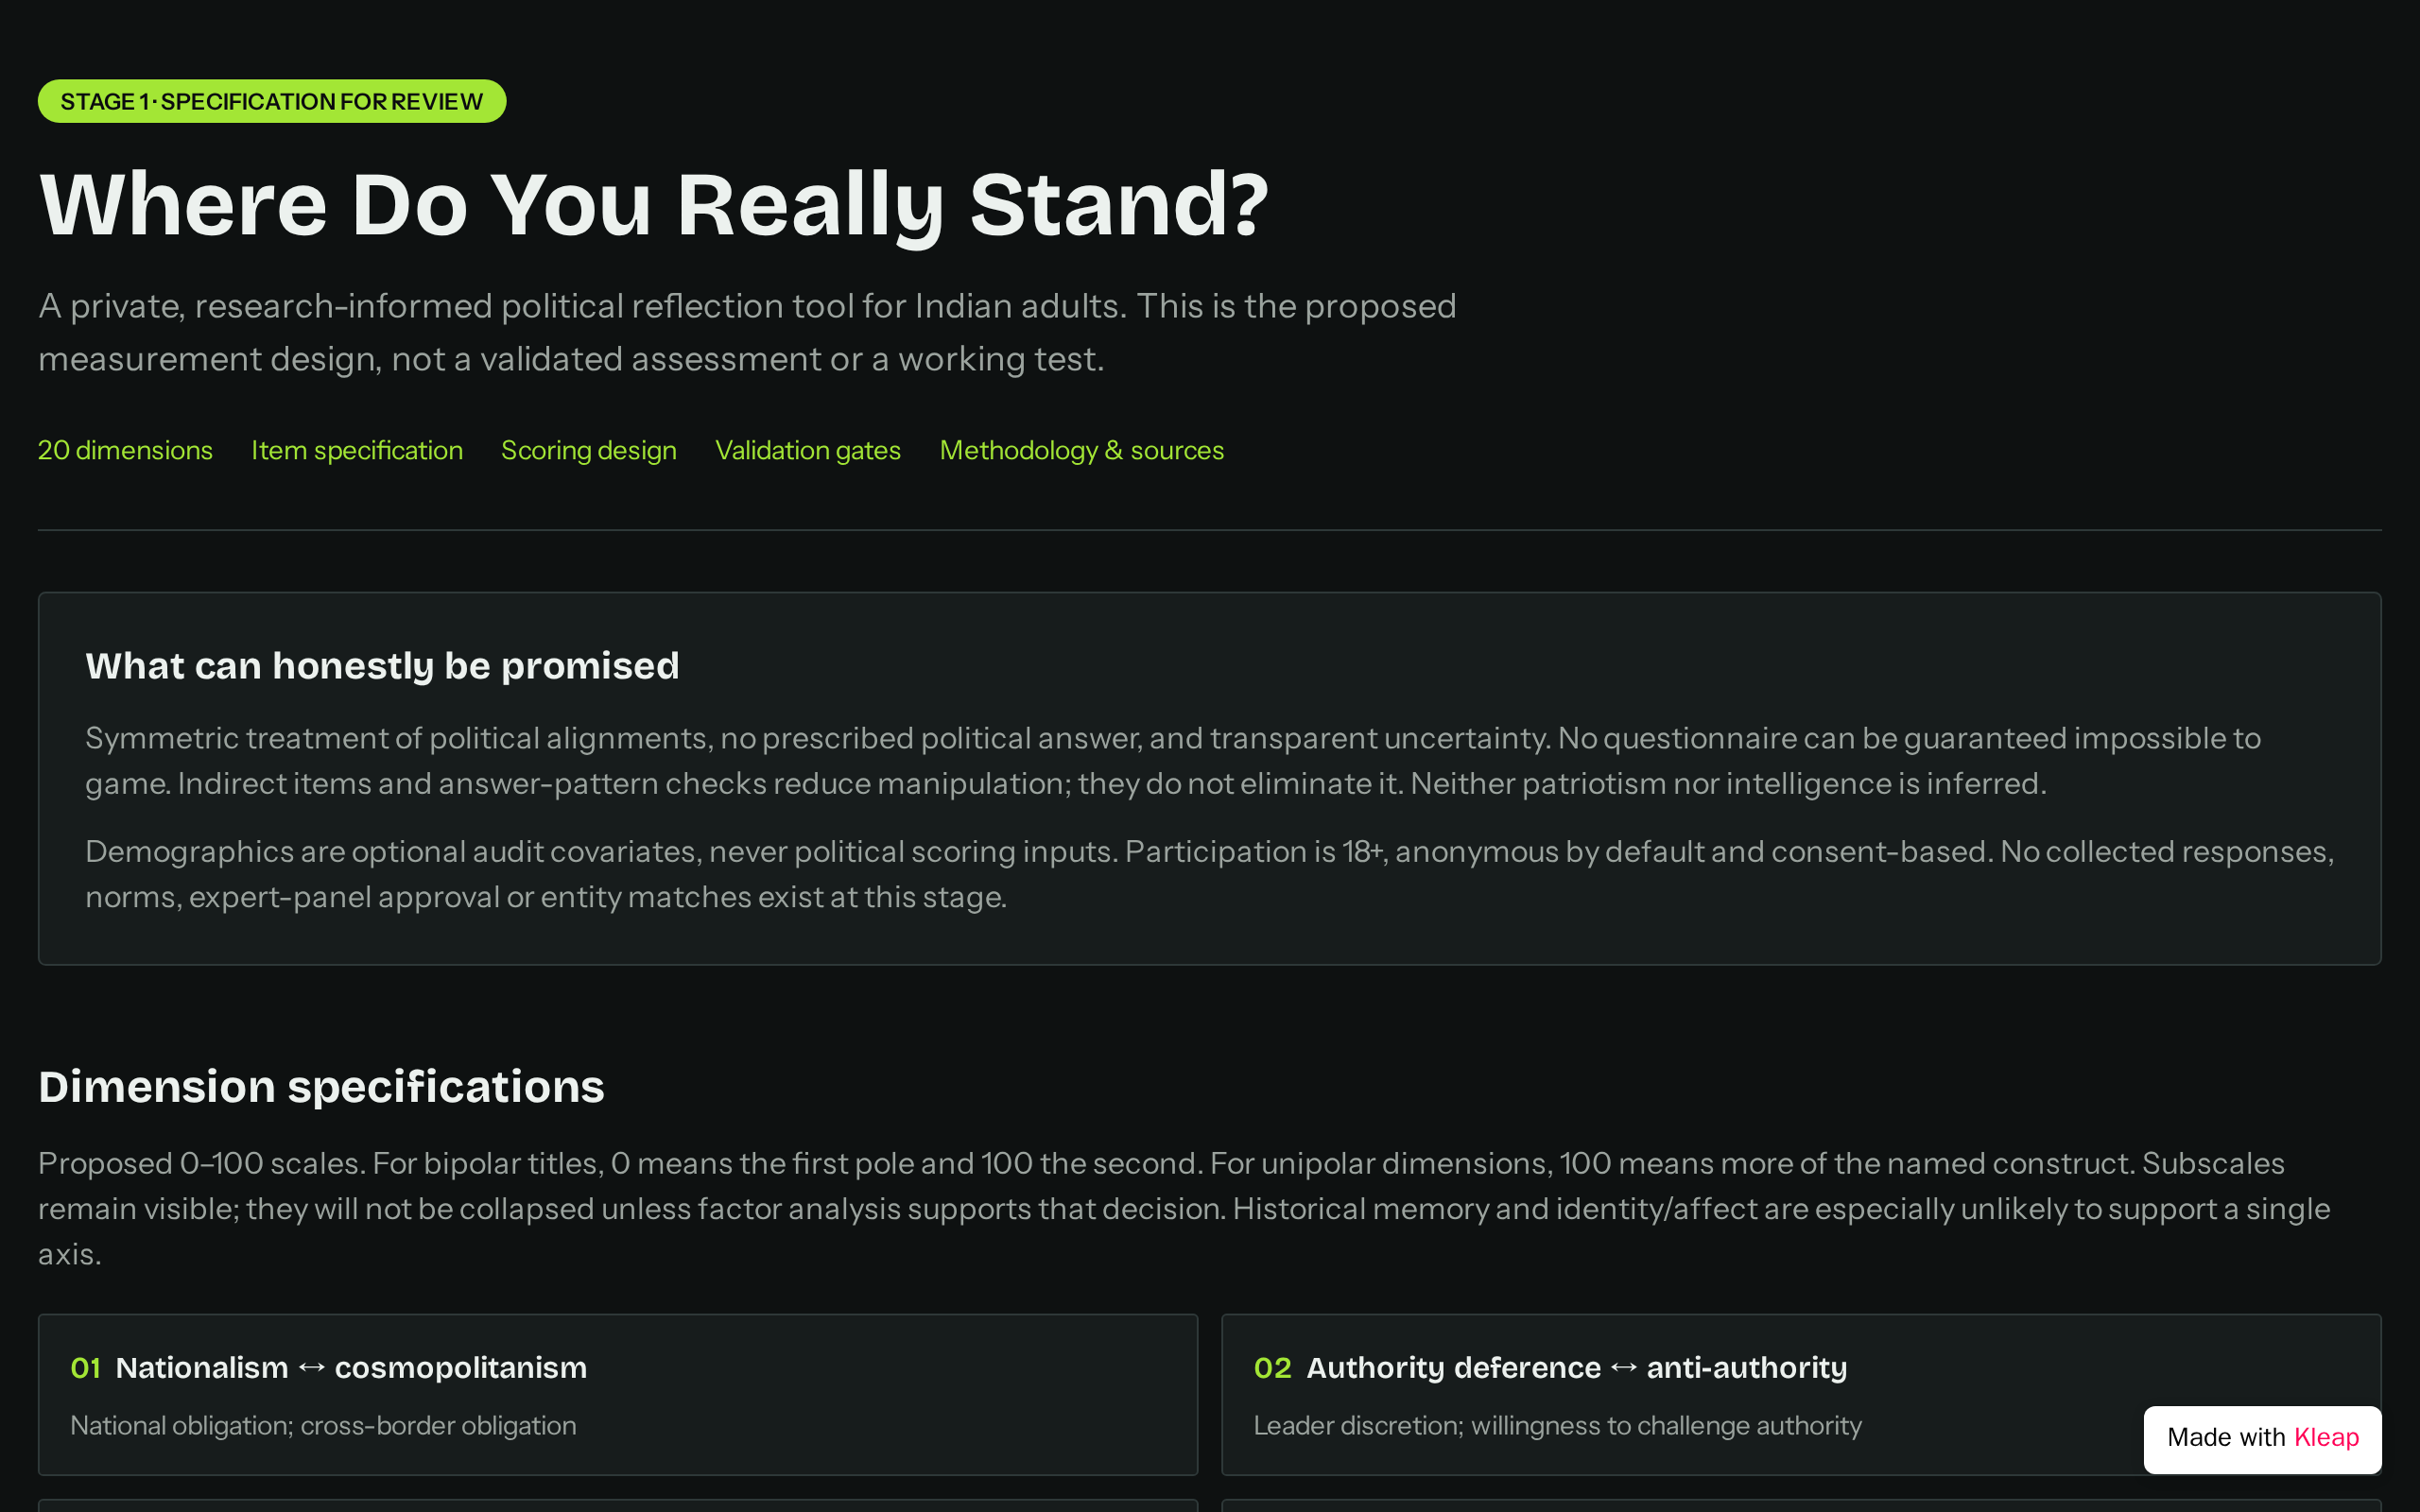Click the Stage 1 Specification for Review badge
Image resolution: width=2420 pixels, height=1512 pixels.
tap(272, 101)
